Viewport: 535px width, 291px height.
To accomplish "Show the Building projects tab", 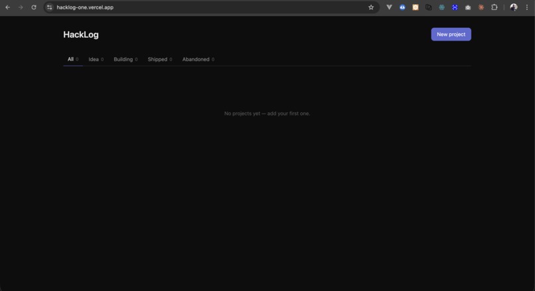I will click(125, 59).
